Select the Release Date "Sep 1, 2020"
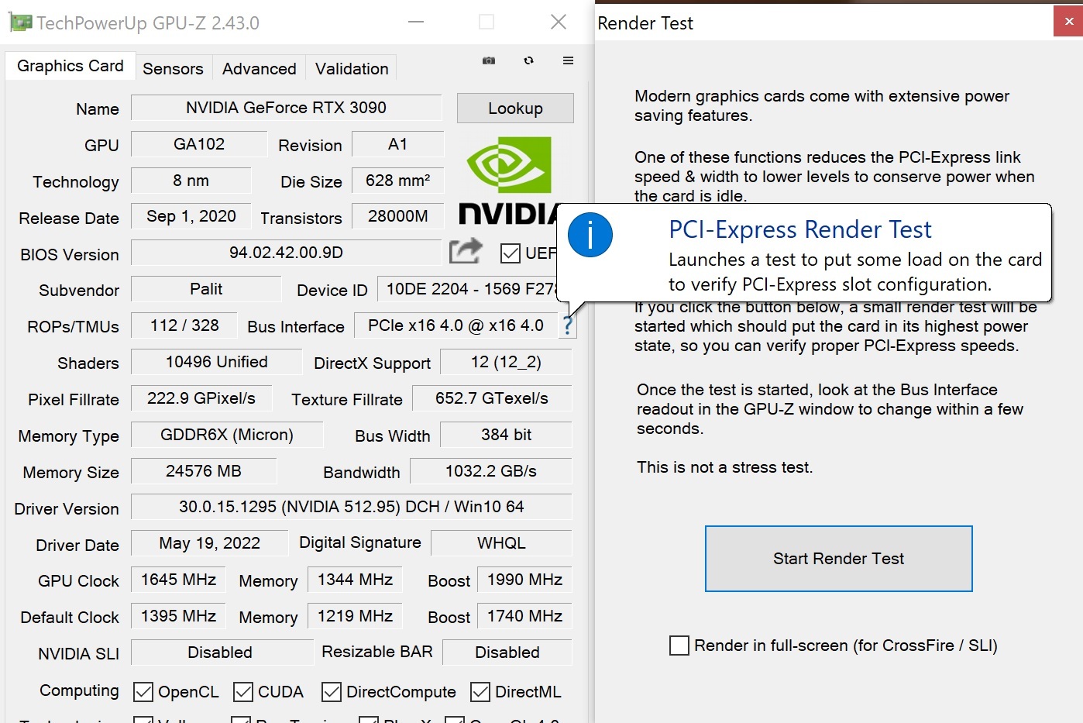This screenshot has width=1083, height=723. point(191,216)
